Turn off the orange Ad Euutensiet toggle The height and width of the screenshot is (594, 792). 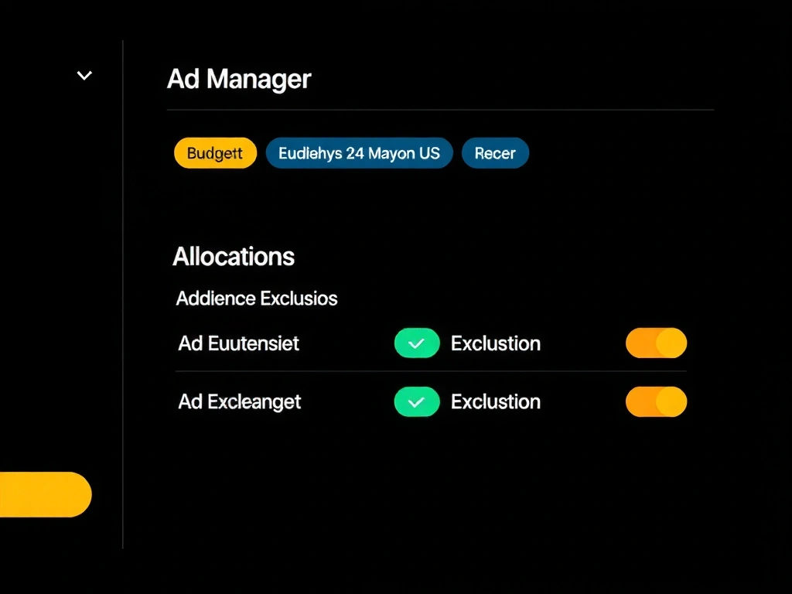tap(656, 343)
